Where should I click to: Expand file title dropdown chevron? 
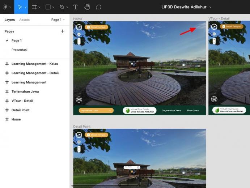coord(210,7)
